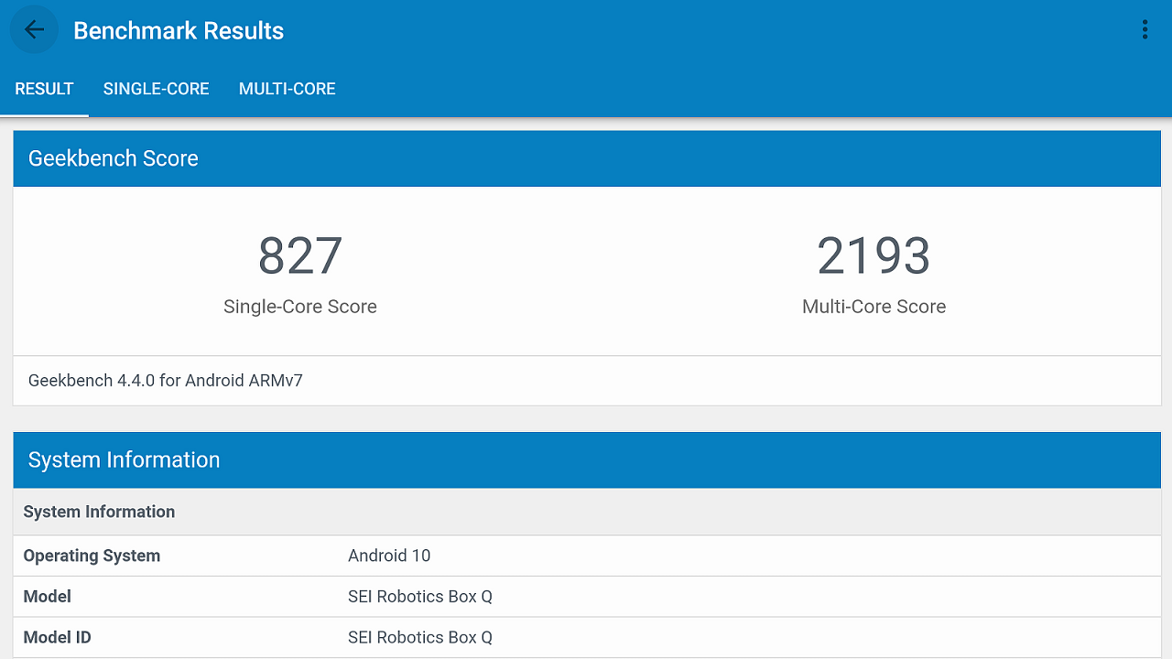The image size is (1172, 659).
Task: Click the Single-Core Score label
Action: (x=300, y=307)
